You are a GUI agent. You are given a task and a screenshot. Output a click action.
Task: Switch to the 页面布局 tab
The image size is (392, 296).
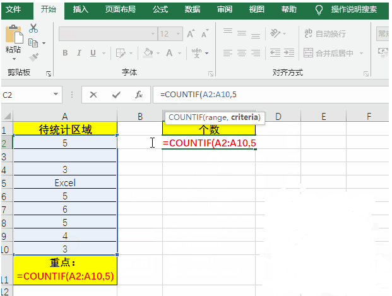(x=120, y=9)
